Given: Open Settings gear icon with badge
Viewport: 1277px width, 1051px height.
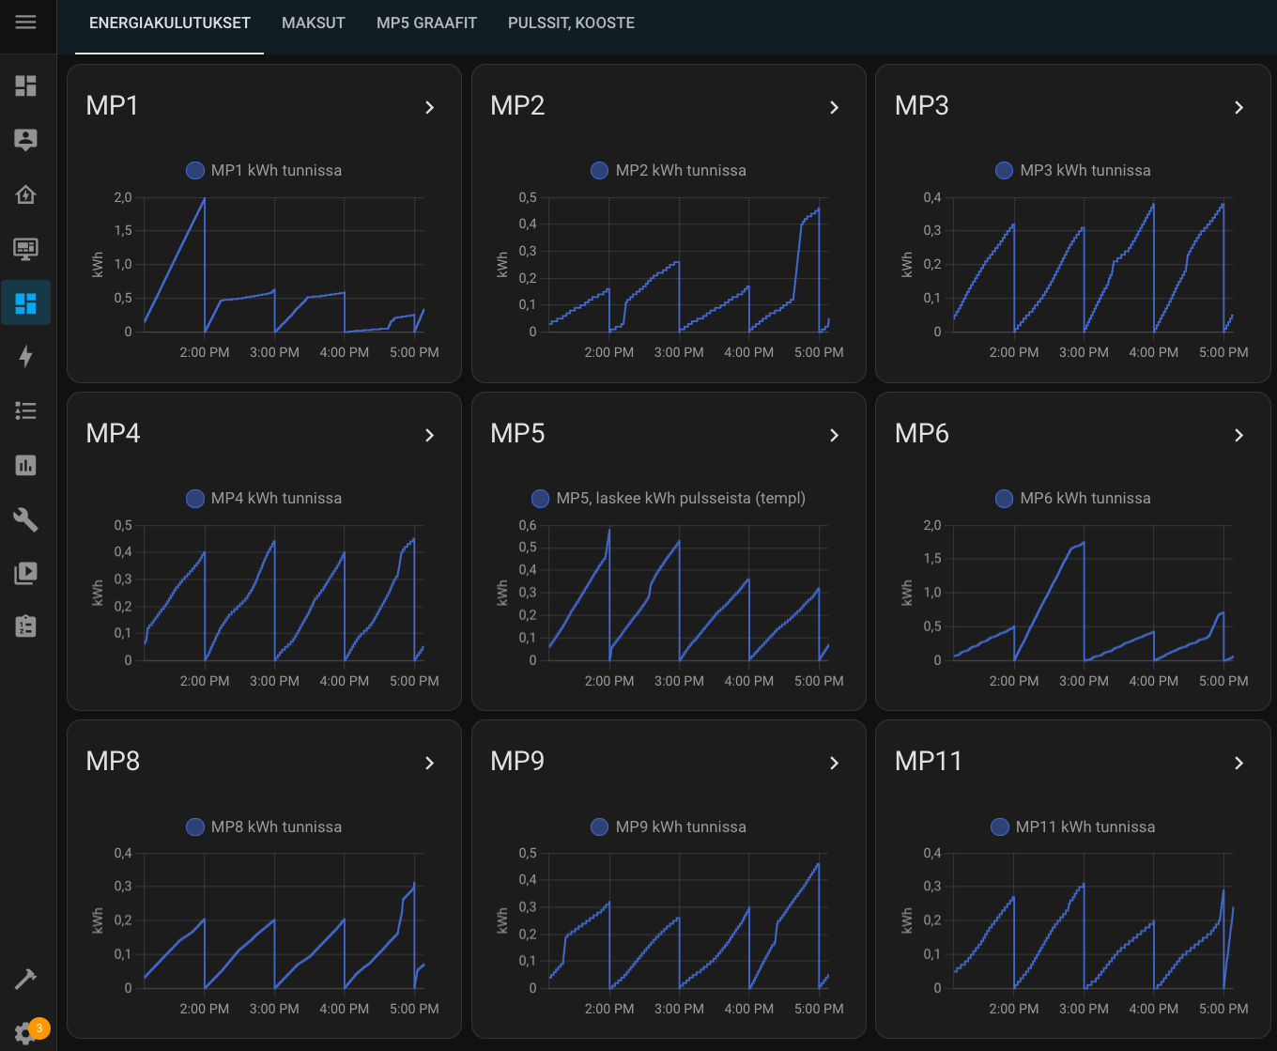Looking at the screenshot, I should pos(26,1033).
